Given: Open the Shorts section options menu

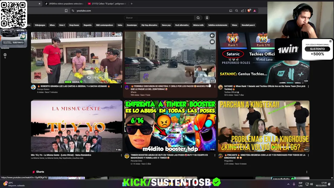Looking at the screenshot, I should coord(307,172).
